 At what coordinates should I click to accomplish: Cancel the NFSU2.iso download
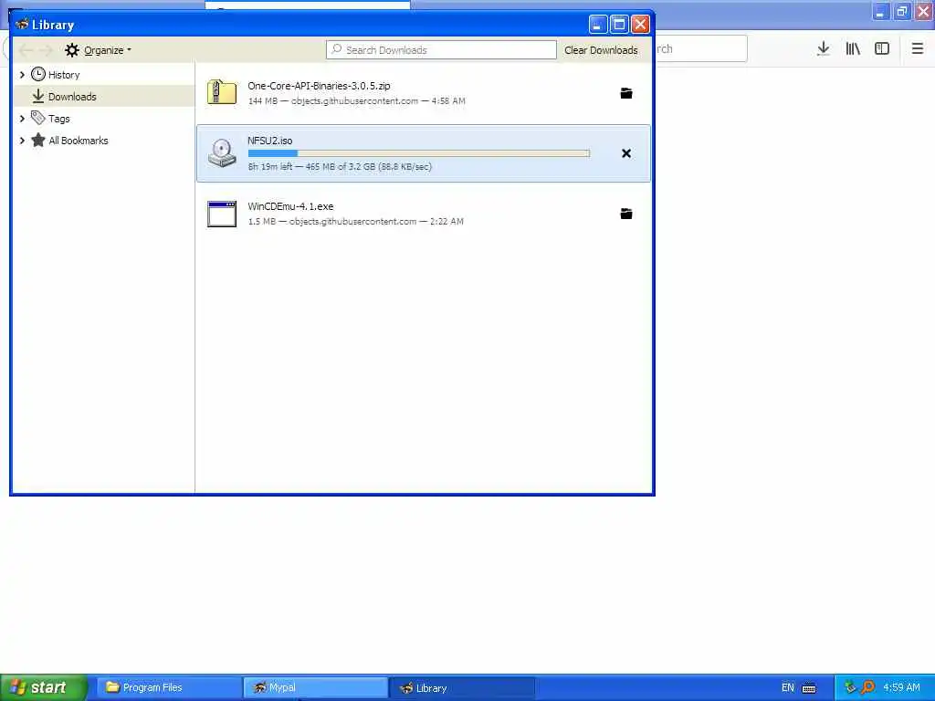pyautogui.click(x=626, y=153)
